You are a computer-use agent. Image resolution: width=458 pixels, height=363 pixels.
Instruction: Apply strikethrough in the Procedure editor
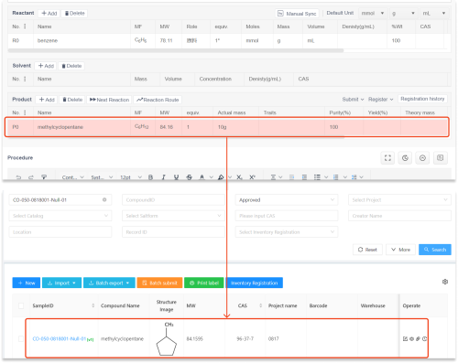pyautogui.click(x=189, y=177)
